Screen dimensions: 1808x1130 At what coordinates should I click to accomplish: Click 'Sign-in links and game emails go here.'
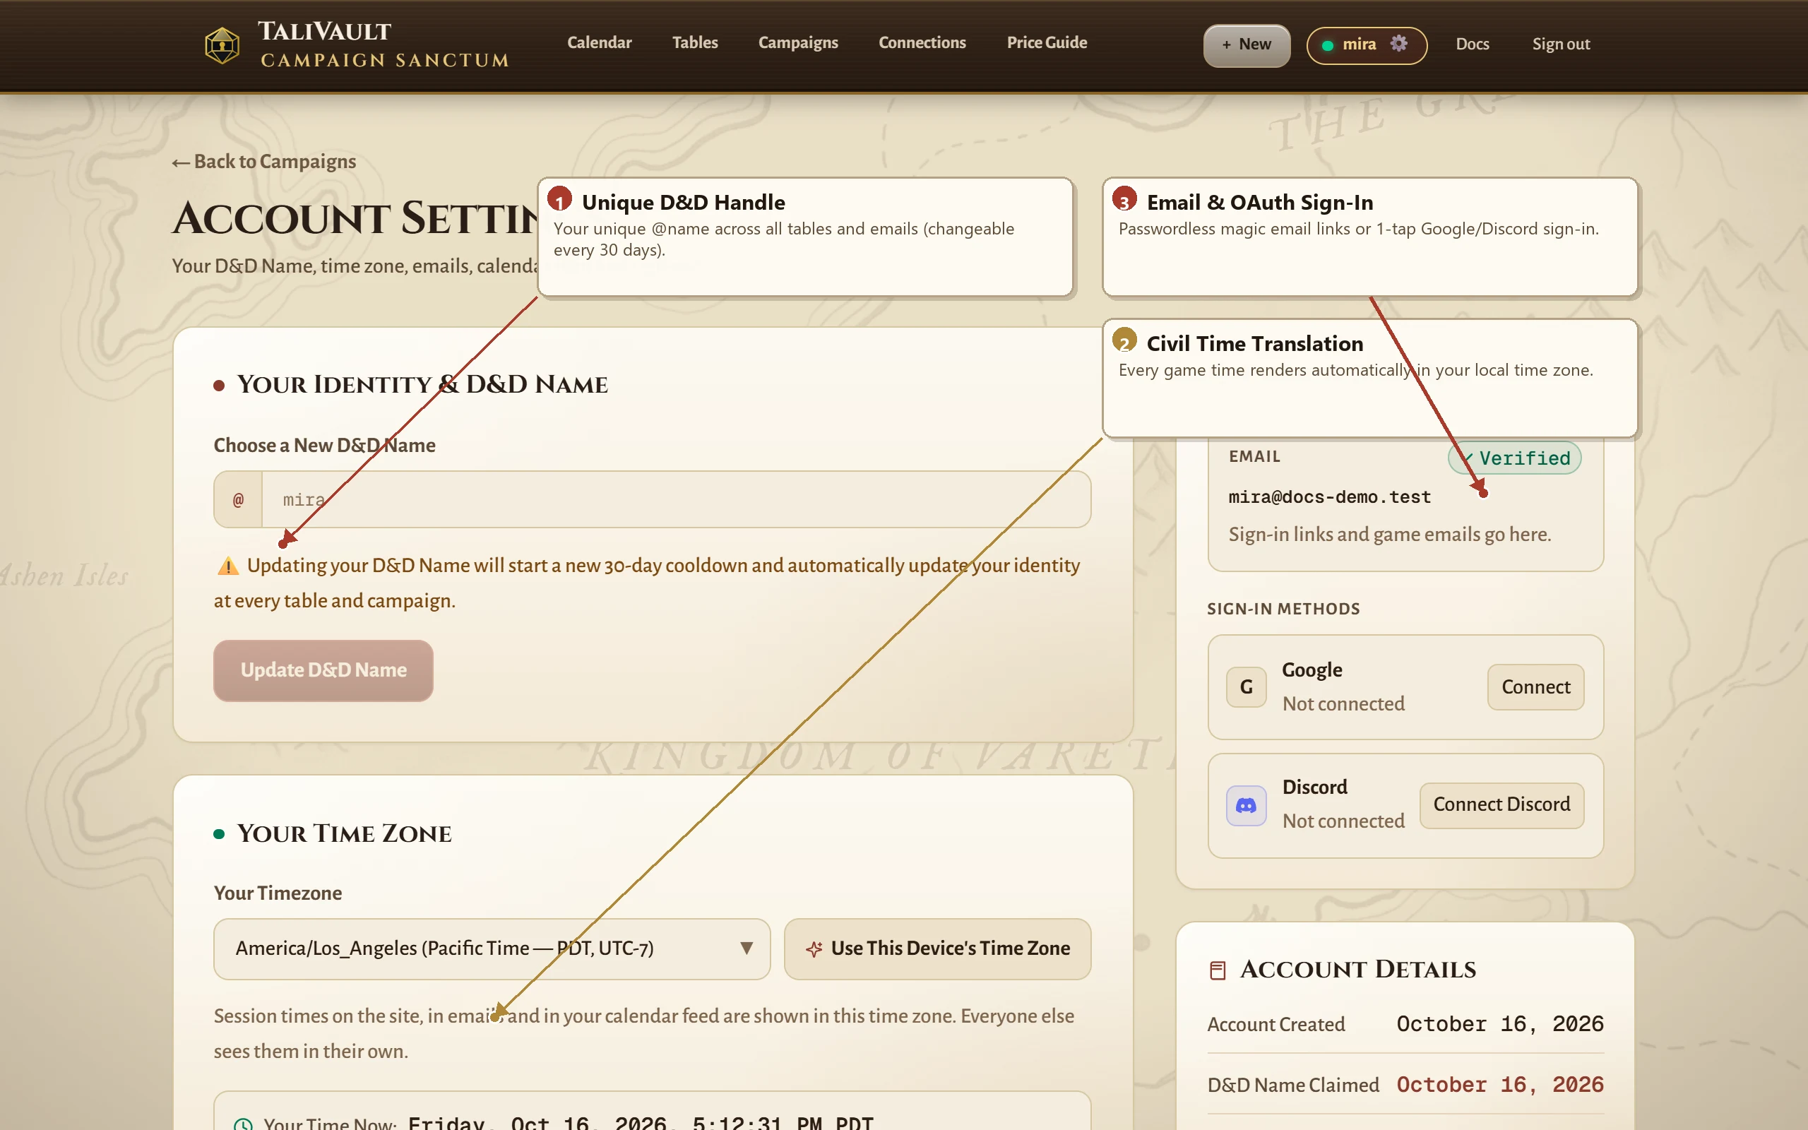click(1390, 535)
